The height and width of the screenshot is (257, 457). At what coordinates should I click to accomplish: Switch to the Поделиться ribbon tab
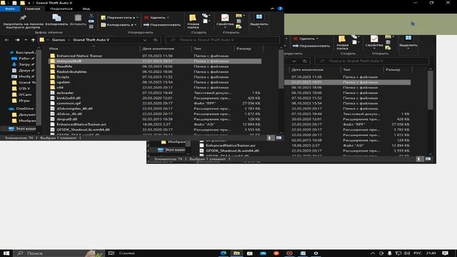click(61, 9)
